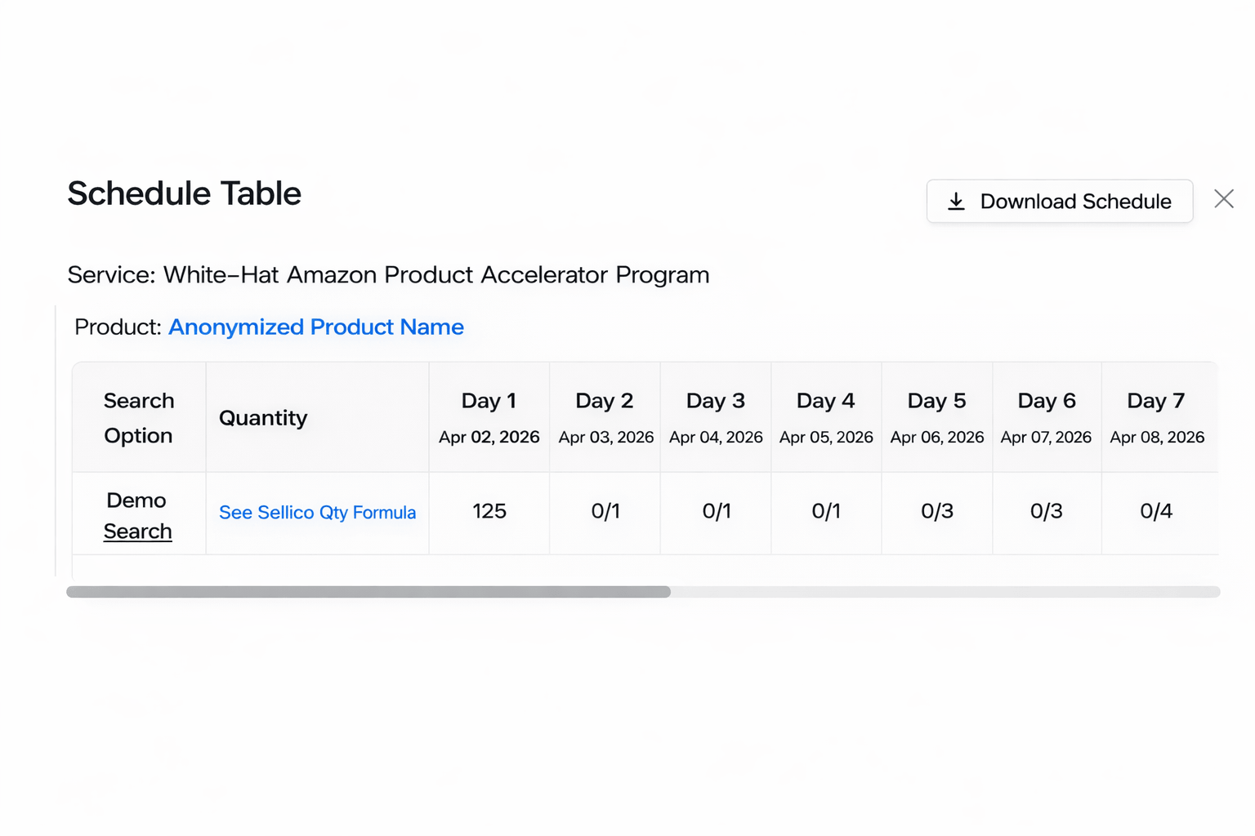Click the underlined Demo Search link

(137, 531)
